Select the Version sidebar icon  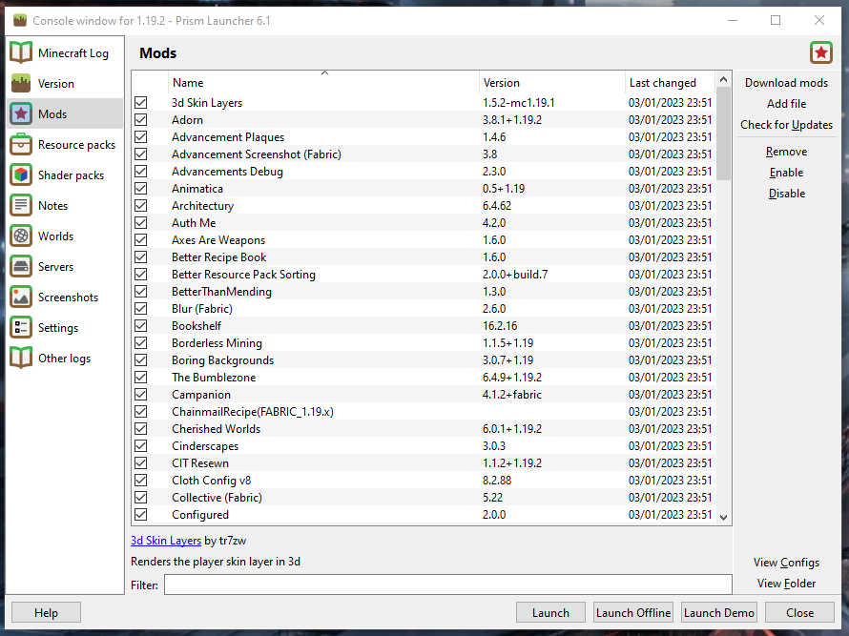20,83
